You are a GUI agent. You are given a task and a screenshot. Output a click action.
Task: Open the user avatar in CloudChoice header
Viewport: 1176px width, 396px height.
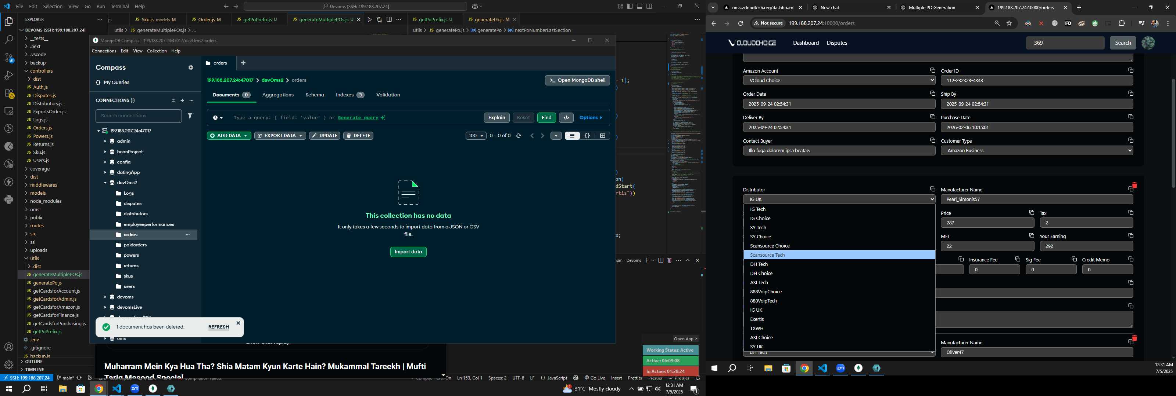1148,43
